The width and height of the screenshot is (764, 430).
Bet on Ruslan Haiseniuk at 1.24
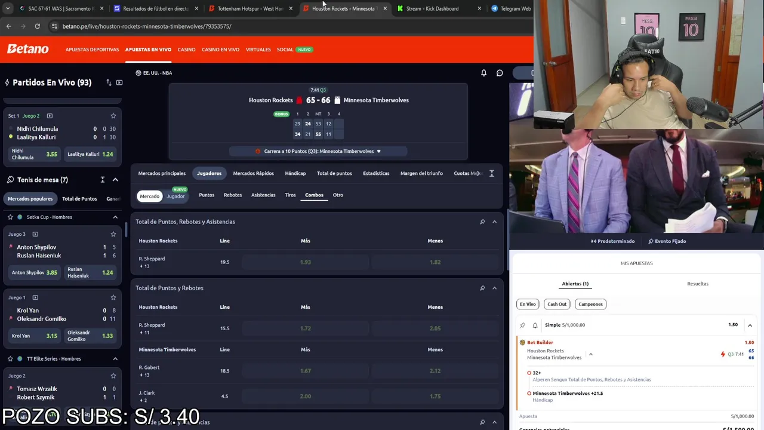click(90, 272)
